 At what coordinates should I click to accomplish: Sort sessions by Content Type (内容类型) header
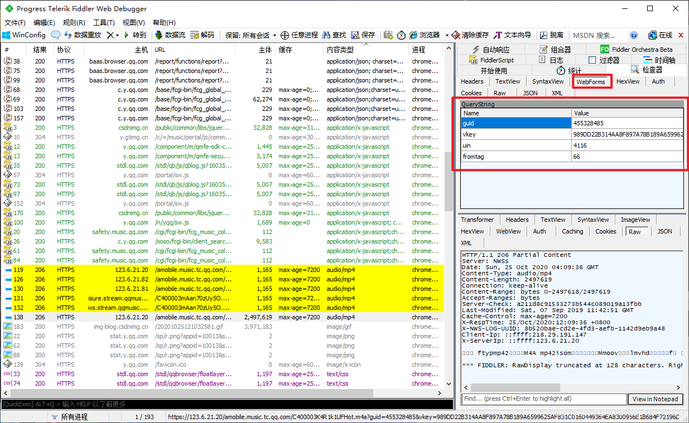(365, 50)
